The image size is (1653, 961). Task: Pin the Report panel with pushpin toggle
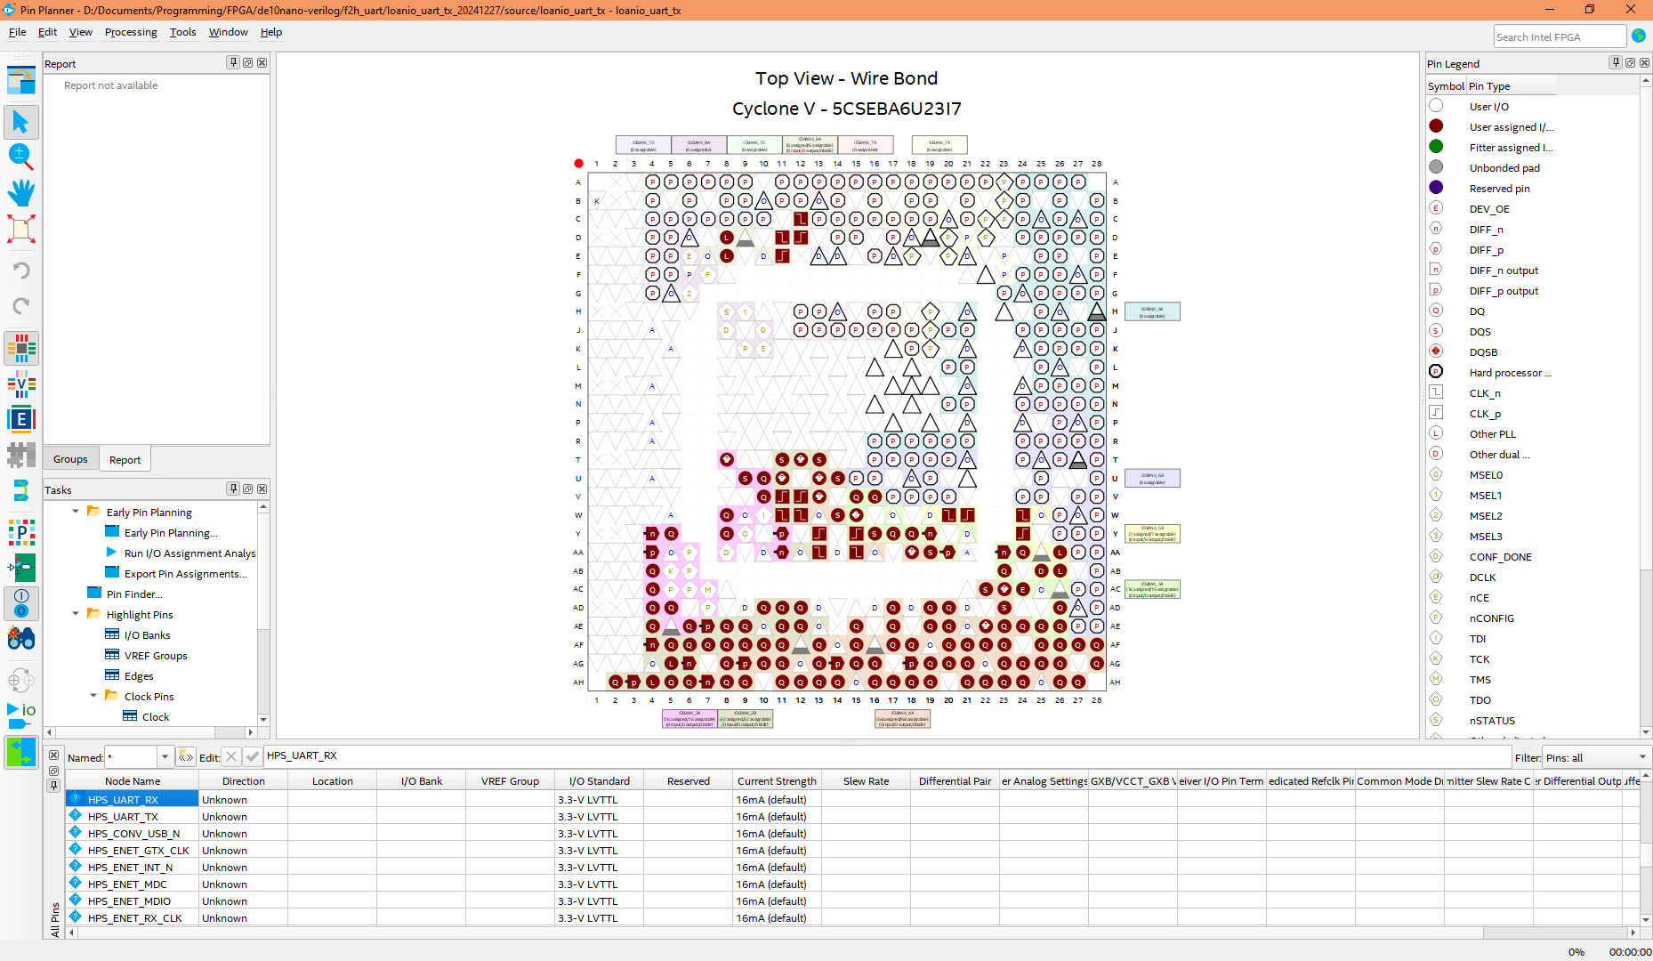pyautogui.click(x=233, y=63)
